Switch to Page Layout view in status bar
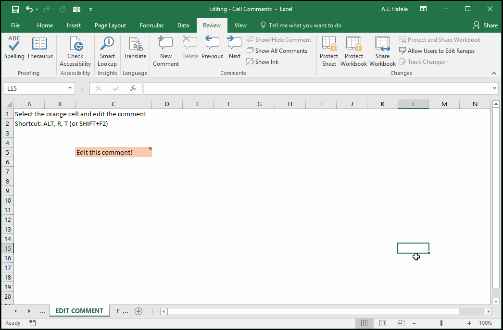503x330 pixels. click(x=383, y=323)
